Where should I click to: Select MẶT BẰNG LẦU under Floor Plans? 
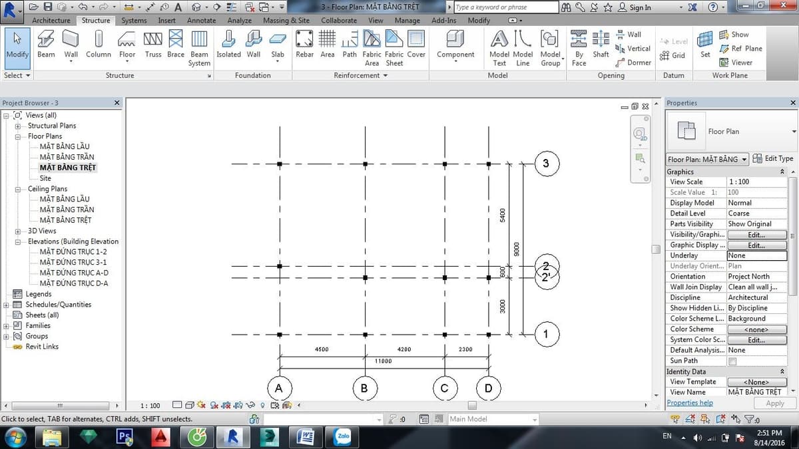pyautogui.click(x=65, y=147)
